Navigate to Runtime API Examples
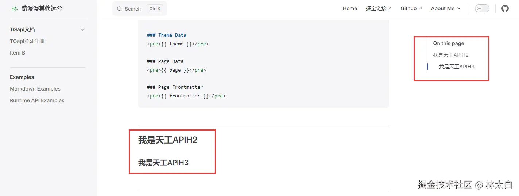Screen dimensions: 519x196 (x=37, y=100)
